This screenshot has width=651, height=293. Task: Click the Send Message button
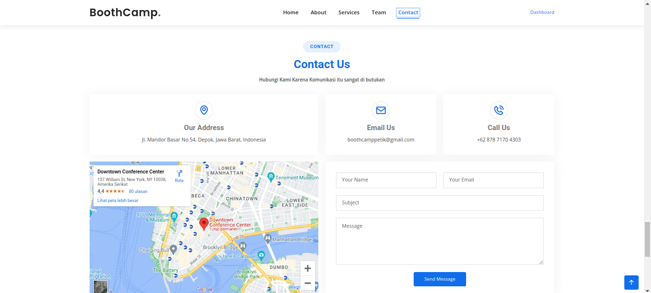pos(439,279)
